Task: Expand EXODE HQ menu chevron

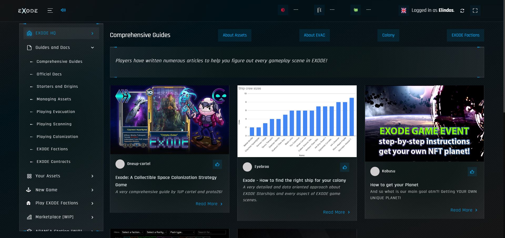Action: pos(92,33)
